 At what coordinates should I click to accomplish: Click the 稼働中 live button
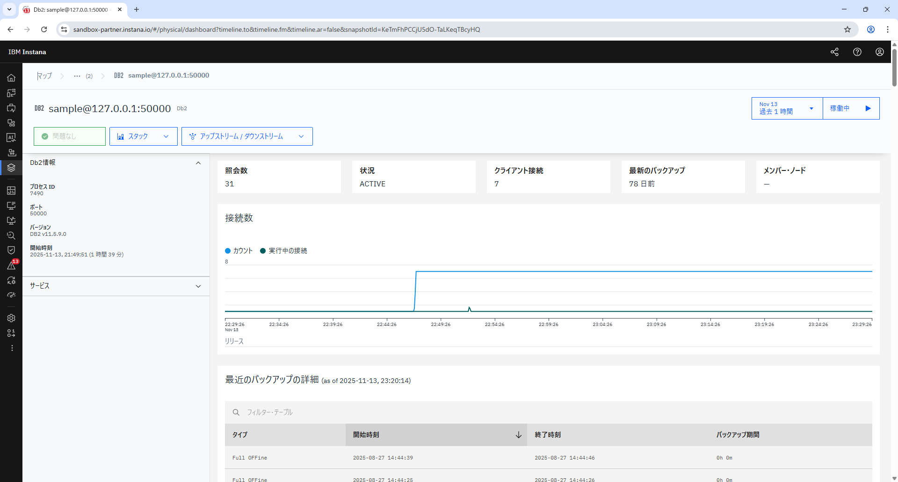(851, 108)
